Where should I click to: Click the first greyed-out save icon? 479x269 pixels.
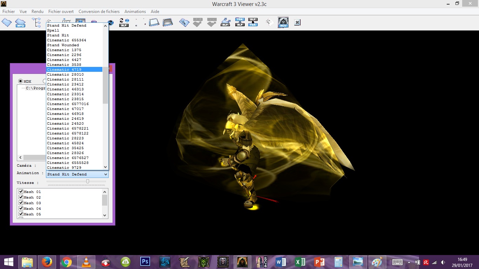point(198,22)
